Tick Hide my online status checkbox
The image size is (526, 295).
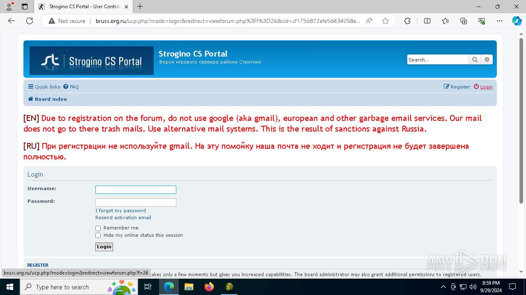(98, 236)
